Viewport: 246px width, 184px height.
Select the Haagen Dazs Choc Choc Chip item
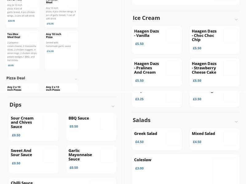click(214, 39)
